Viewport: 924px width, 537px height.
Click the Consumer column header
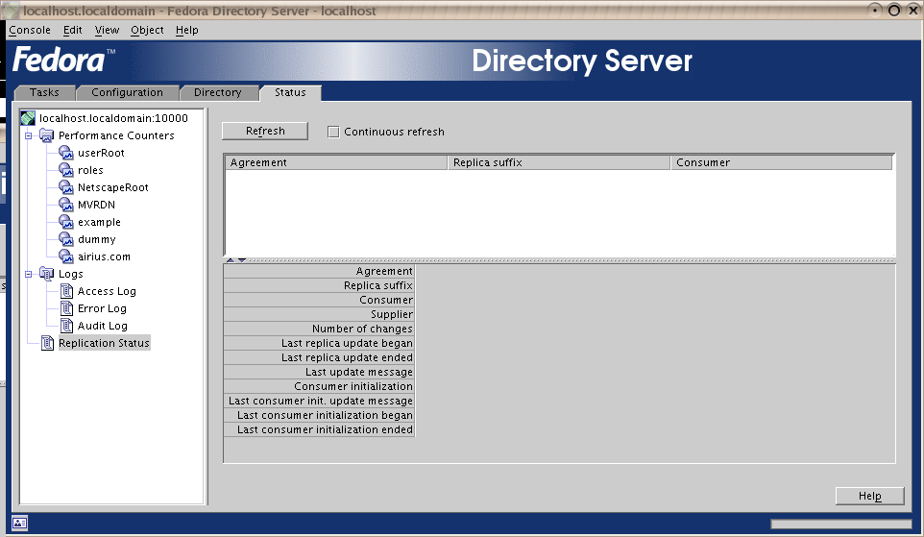pos(782,162)
